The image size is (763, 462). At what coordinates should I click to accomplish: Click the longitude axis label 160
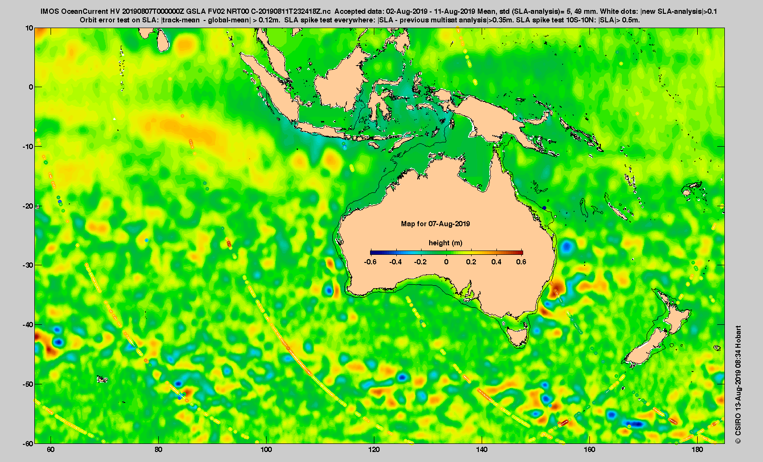point(590,450)
